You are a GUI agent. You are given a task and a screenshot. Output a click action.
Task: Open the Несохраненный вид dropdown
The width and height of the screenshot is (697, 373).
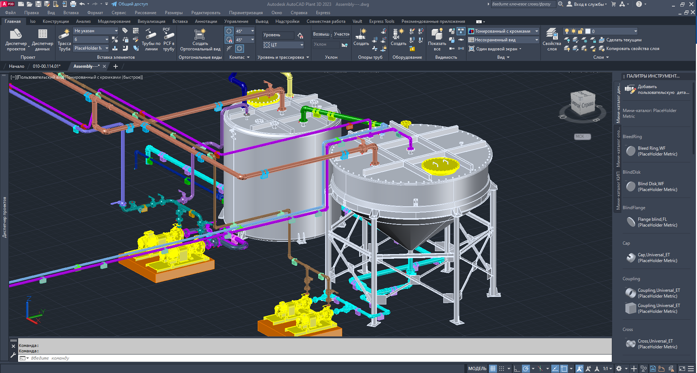pyautogui.click(x=503, y=40)
